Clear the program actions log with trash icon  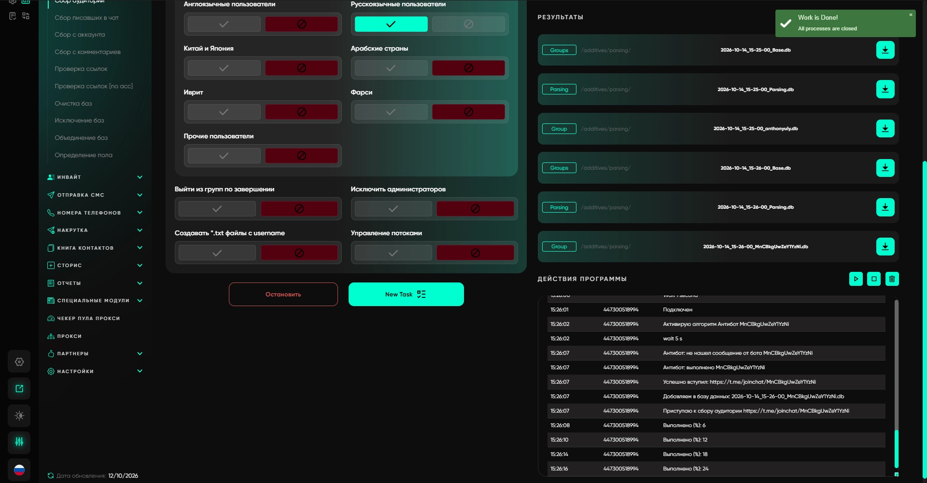click(x=892, y=279)
